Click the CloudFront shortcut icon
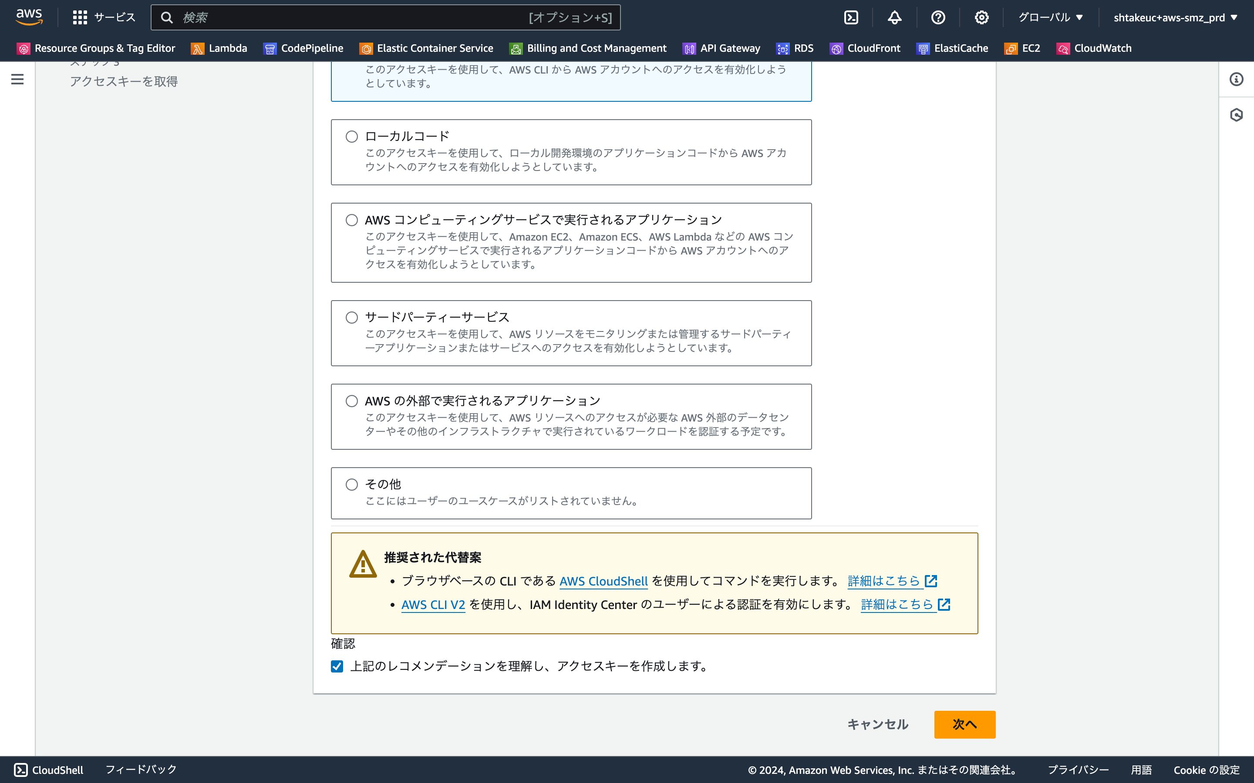 pyautogui.click(x=836, y=49)
